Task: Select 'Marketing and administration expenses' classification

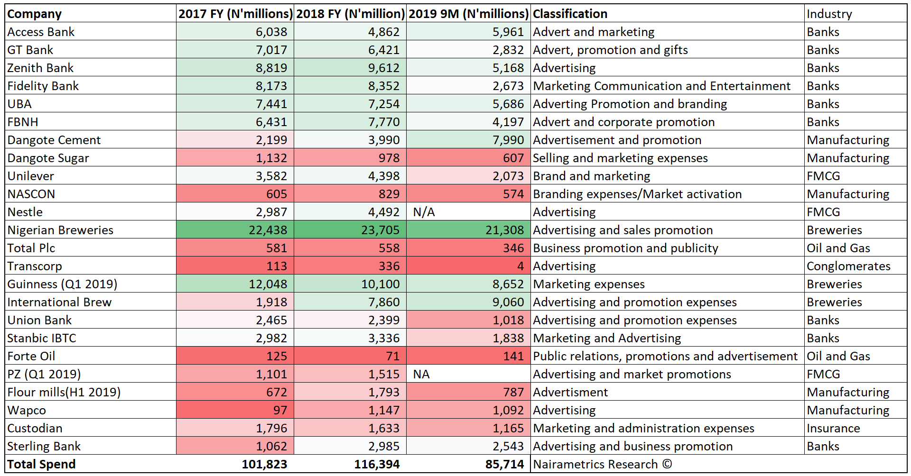Action: (667, 428)
